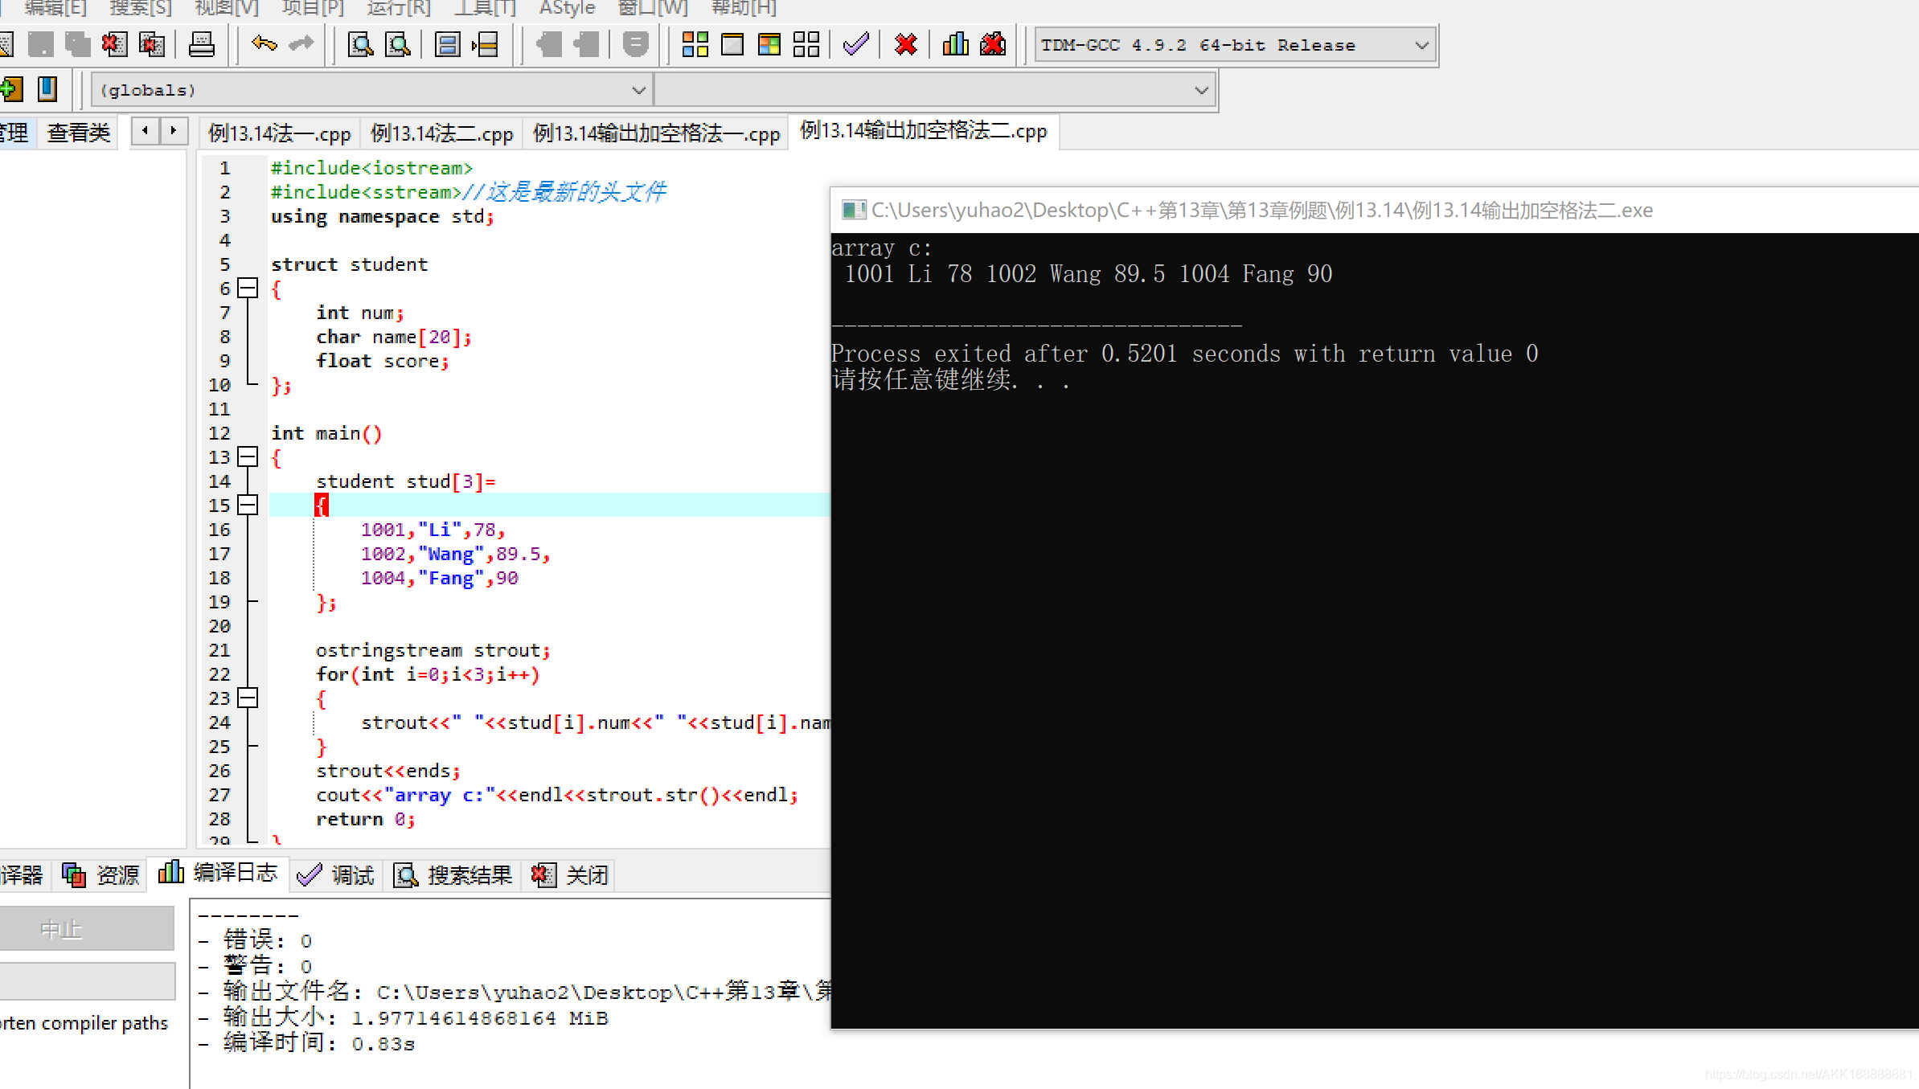Open the 视图[V] menu
This screenshot has height=1089, width=1919.
pos(227,8)
